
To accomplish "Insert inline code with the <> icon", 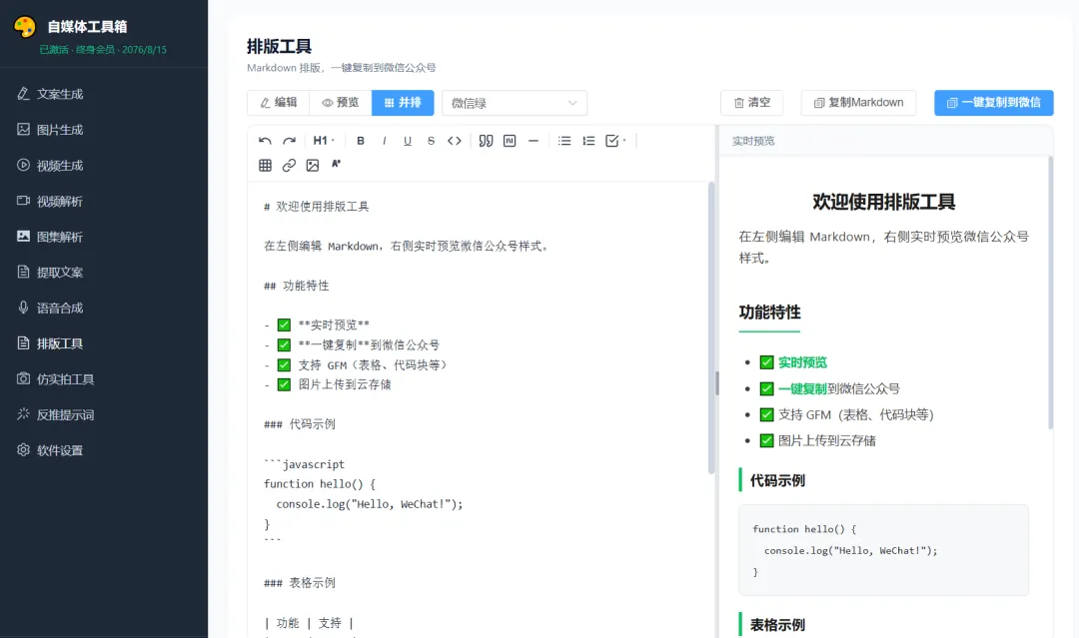I will [455, 141].
